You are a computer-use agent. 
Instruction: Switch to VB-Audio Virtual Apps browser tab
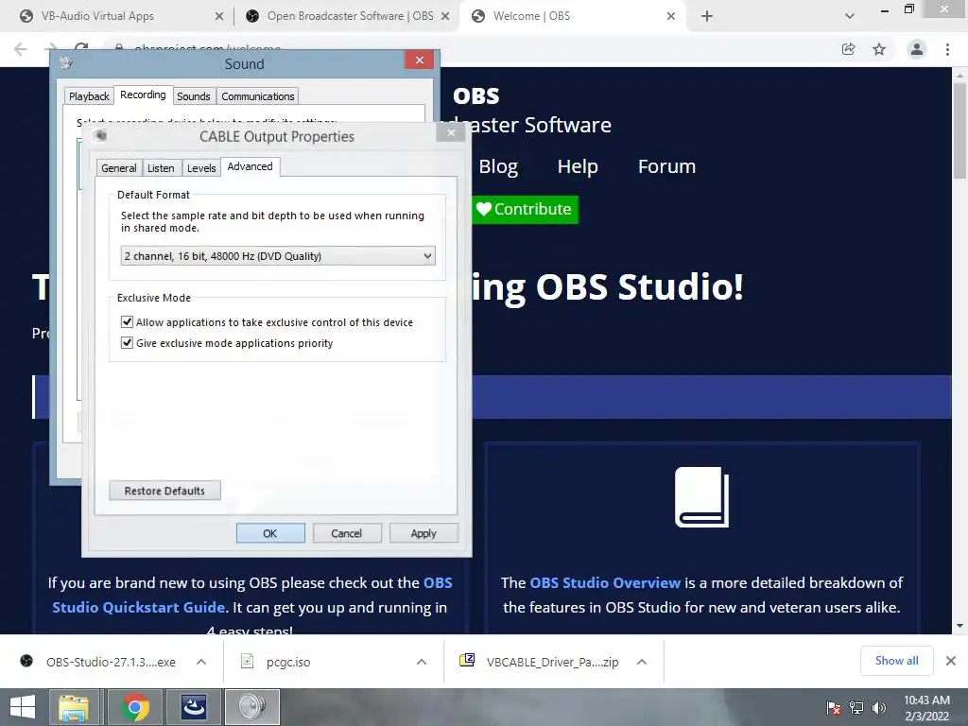pyautogui.click(x=117, y=16)
